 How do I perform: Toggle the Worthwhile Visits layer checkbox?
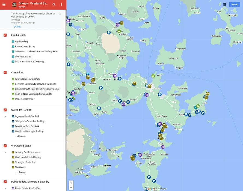click(x=5, y=146)
